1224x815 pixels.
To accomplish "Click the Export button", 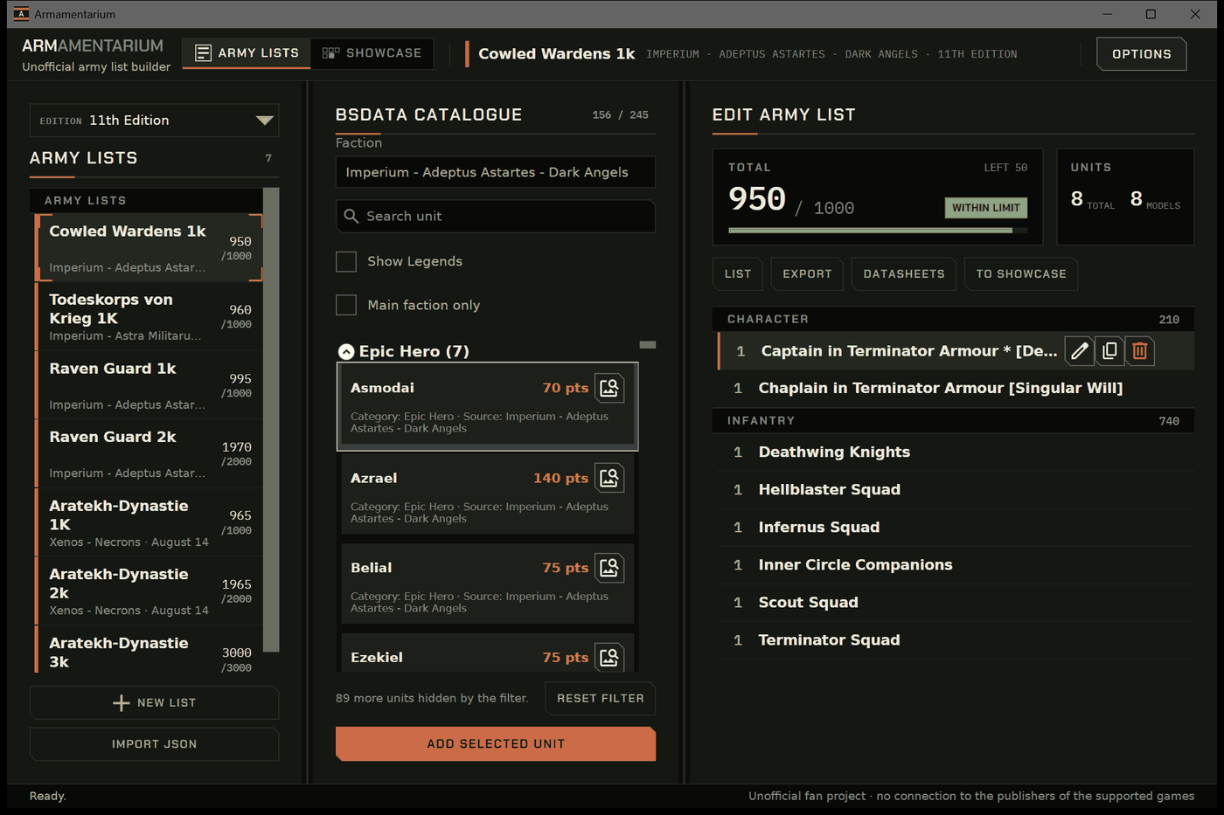I will click(807, 273).
